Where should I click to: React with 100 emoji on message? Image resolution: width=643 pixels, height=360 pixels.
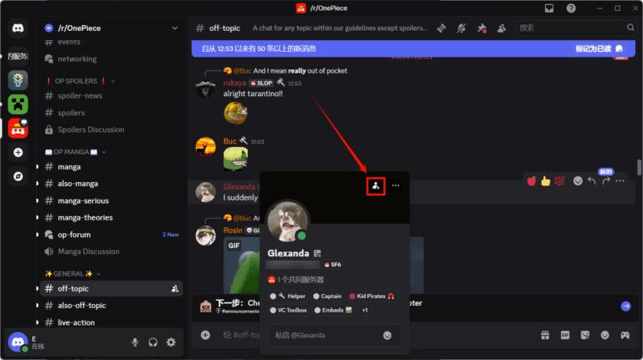[559, 180]
